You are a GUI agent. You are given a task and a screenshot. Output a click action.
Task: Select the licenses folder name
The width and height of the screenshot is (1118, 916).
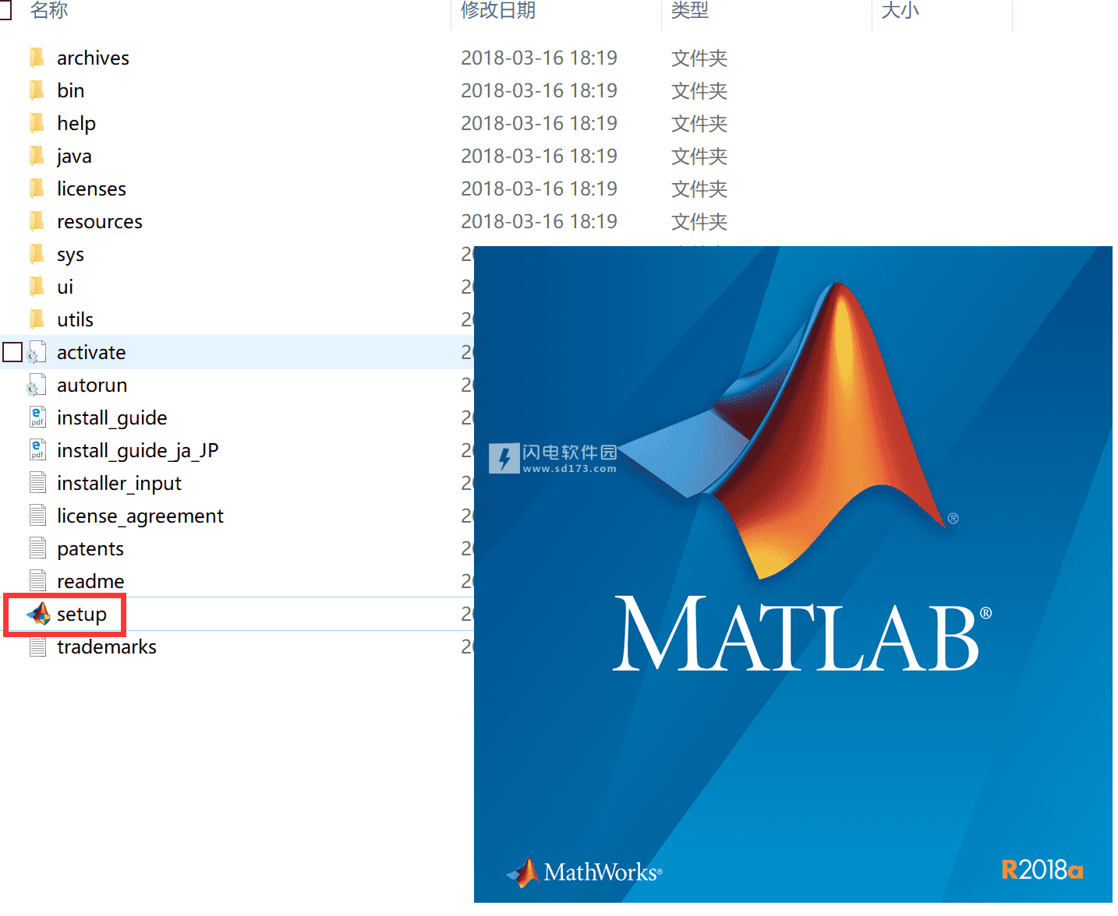(x=91, y=188)
